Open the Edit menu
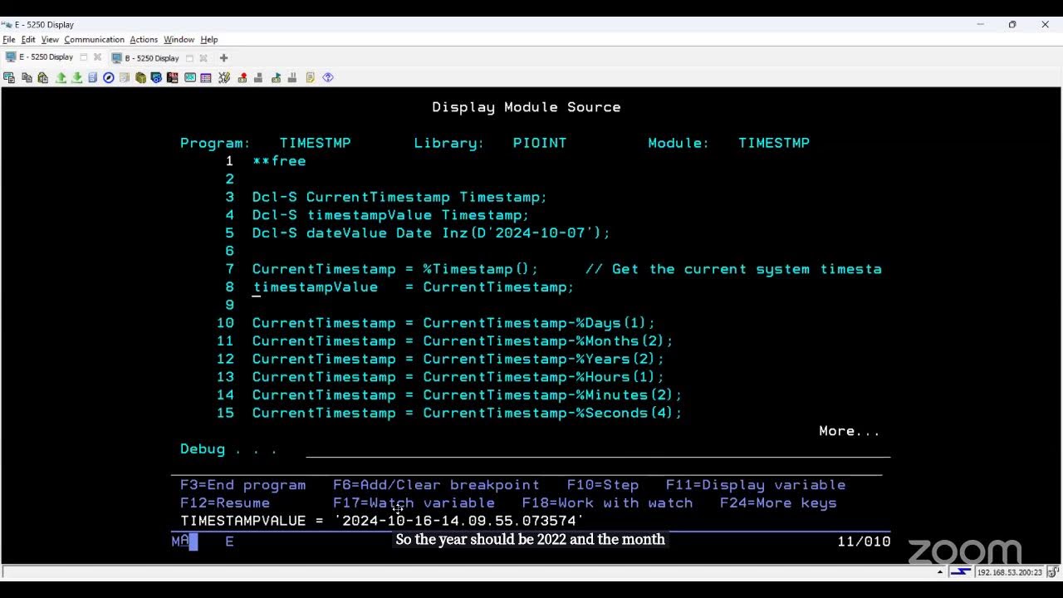The width and height of the screenshot is (1063, 598). 28,39
